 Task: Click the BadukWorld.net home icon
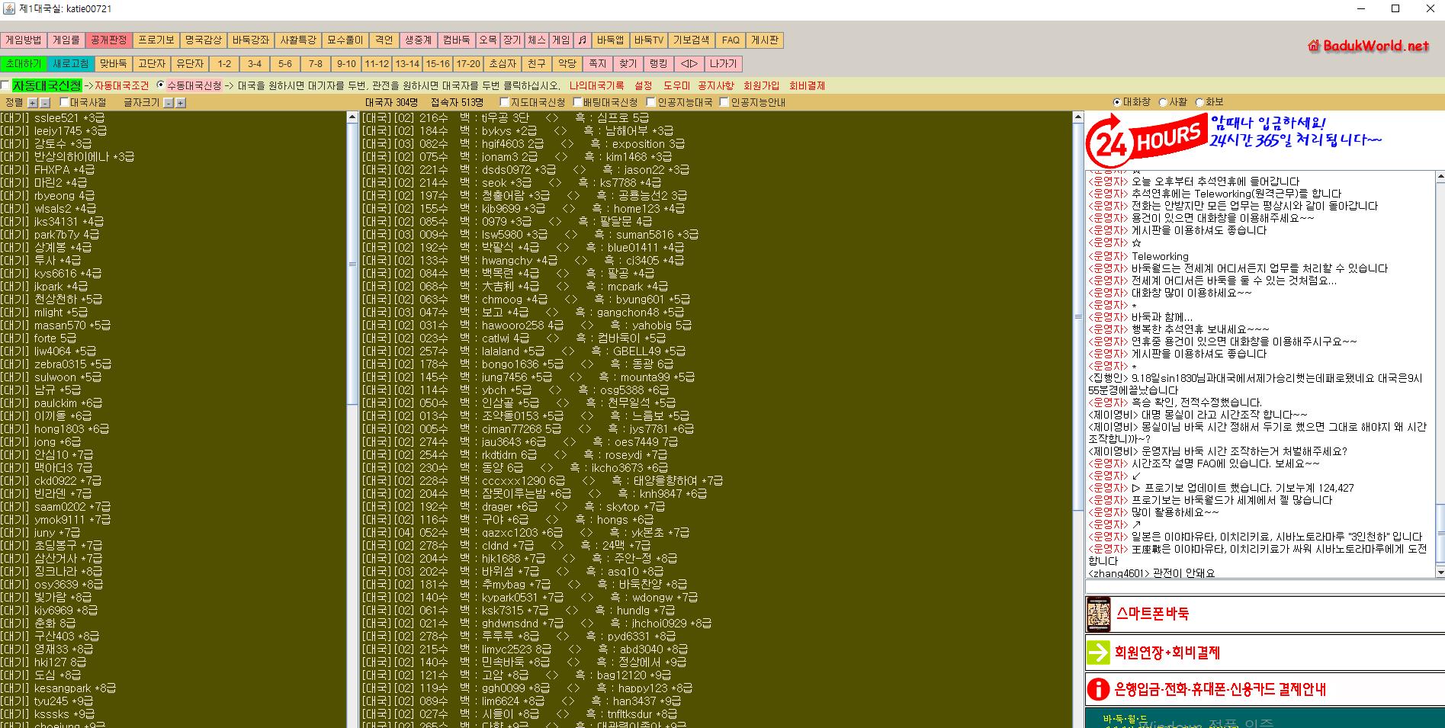[x=1313, y=46]
